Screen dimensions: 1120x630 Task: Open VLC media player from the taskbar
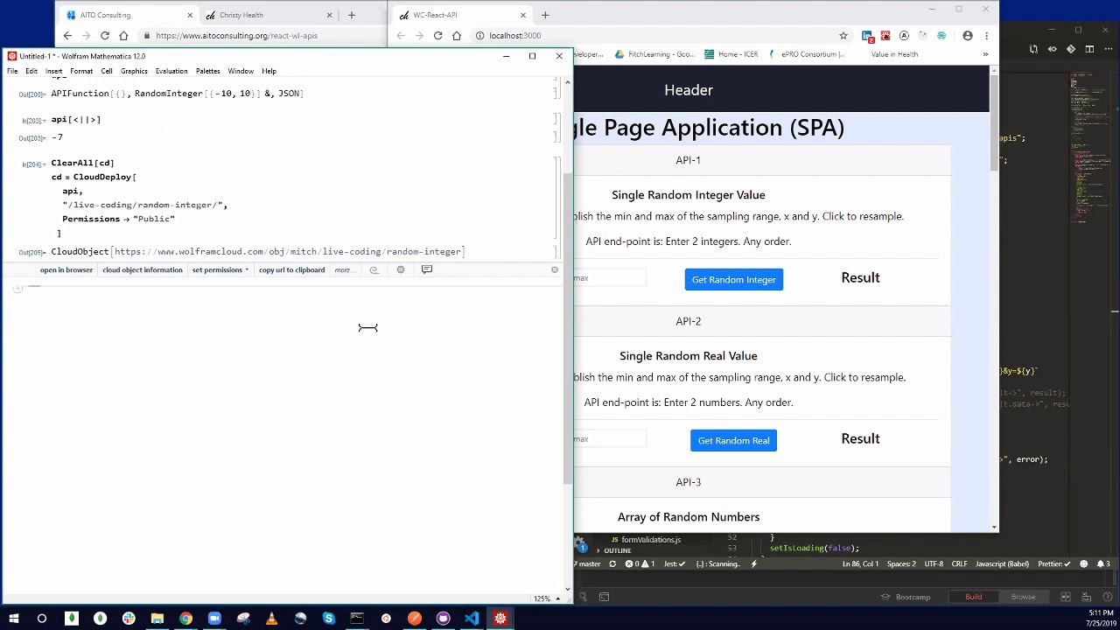(x=271, y=619)
